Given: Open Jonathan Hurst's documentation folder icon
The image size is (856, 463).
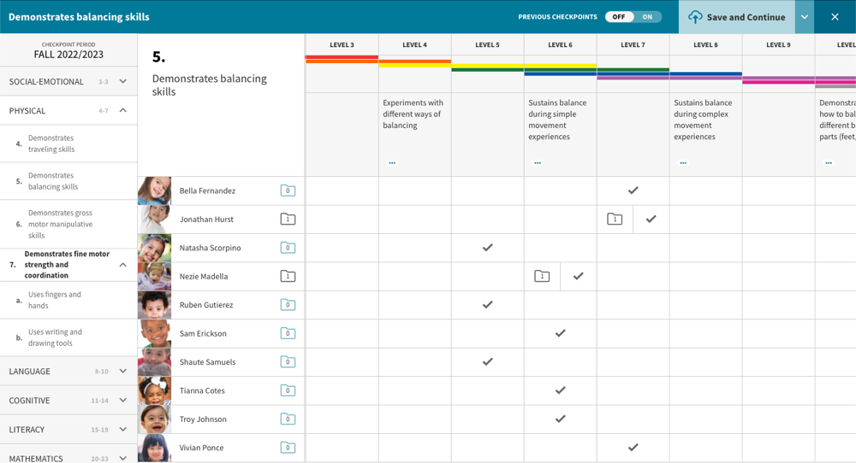Looking at the screenshot, I should click(288, 220).
